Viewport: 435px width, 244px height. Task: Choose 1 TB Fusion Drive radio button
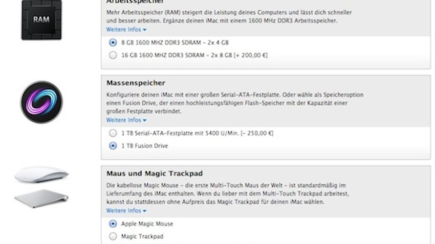click(113, 146)
